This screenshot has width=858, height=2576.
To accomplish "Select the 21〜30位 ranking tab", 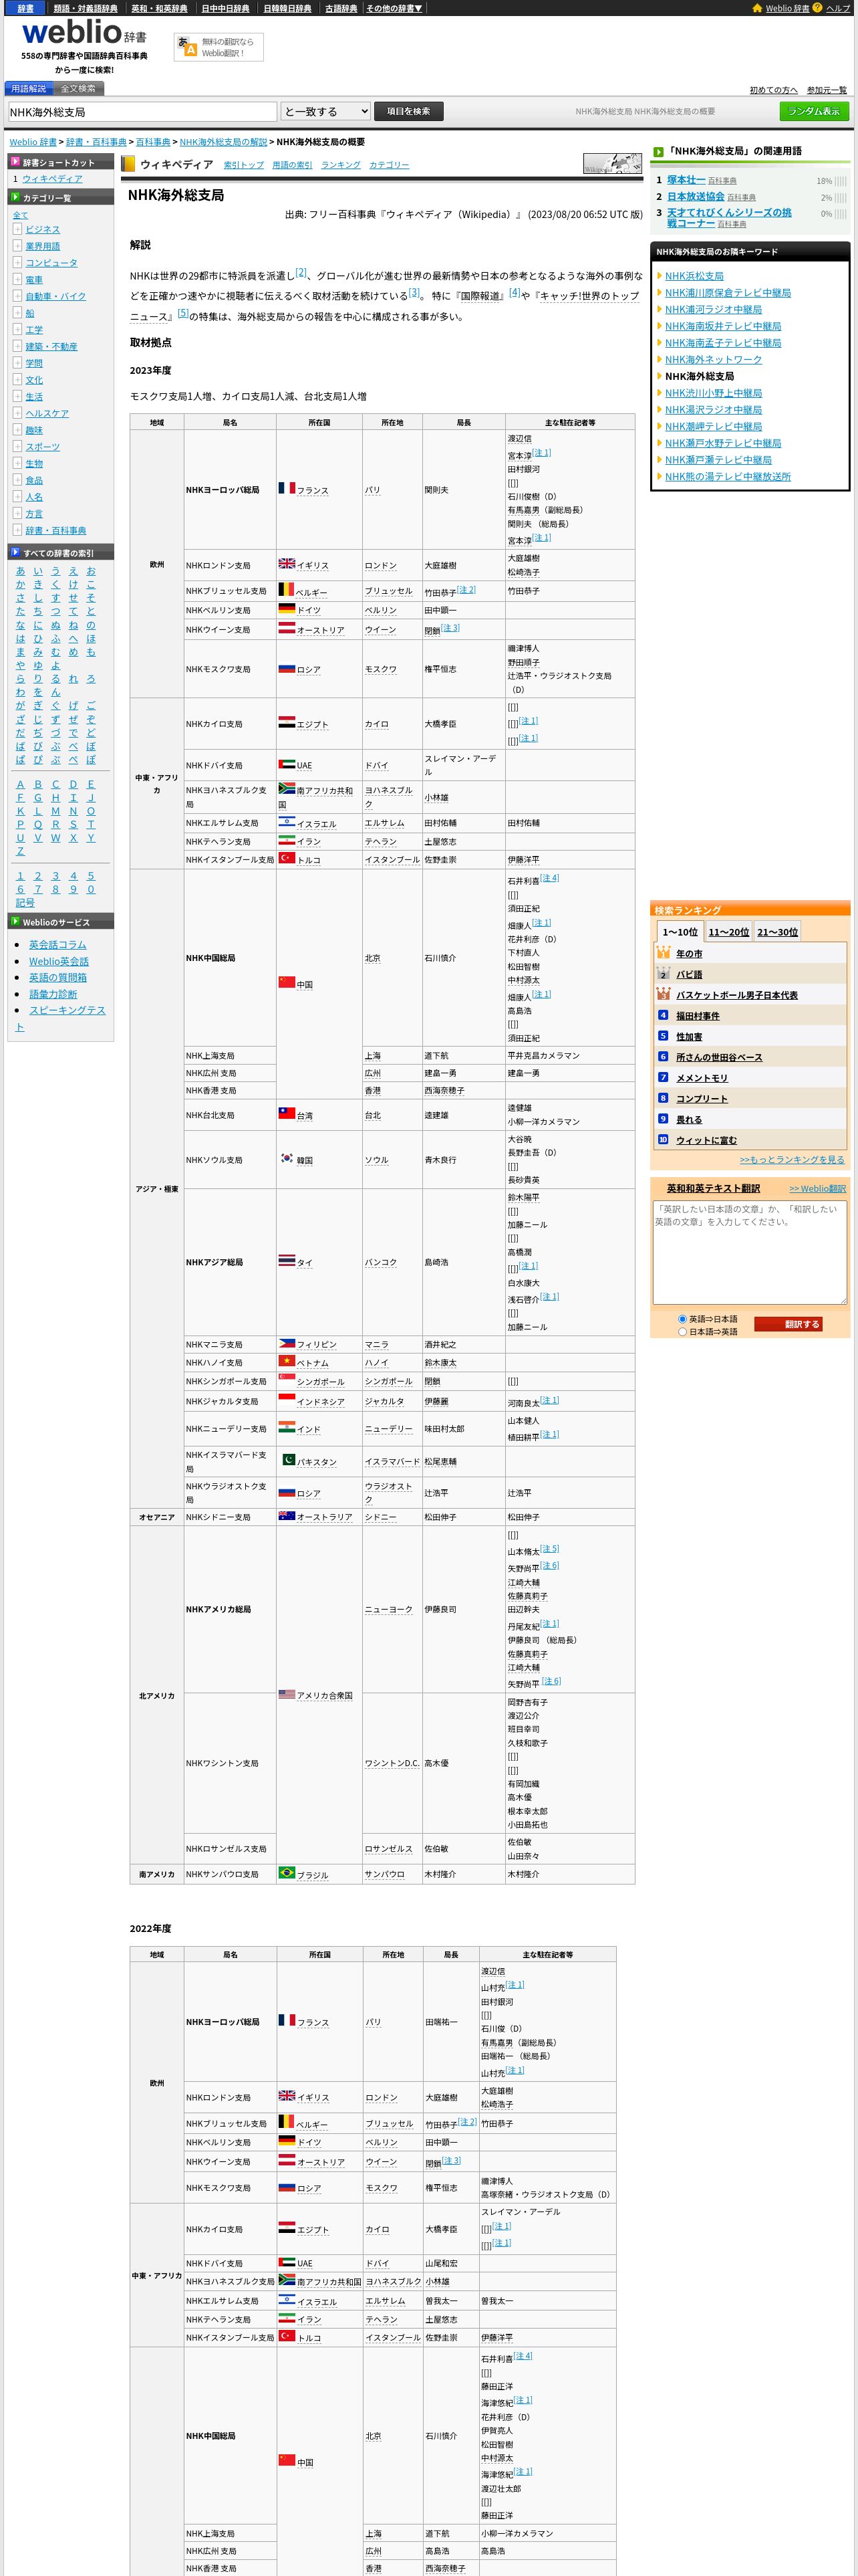I will pyautogui.click(x=777, y=932).
